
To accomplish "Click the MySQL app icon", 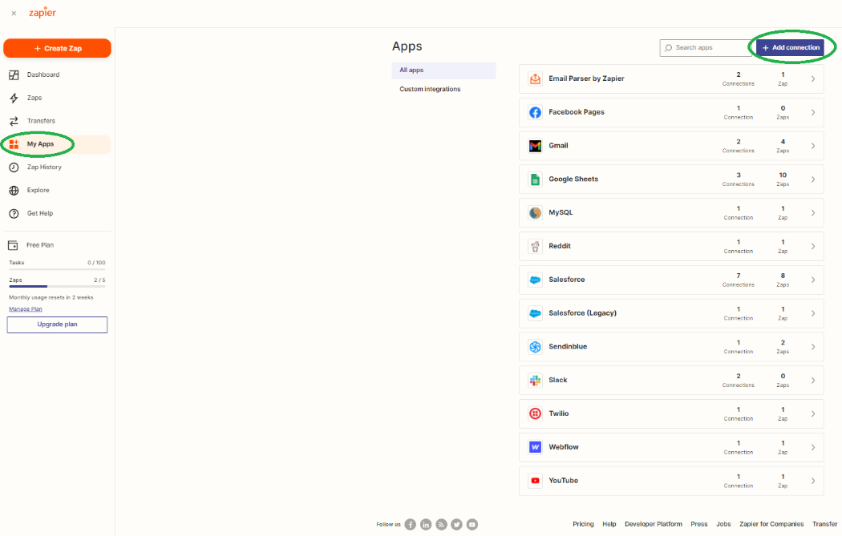I will pyautogui.click(x=535, y=213).
